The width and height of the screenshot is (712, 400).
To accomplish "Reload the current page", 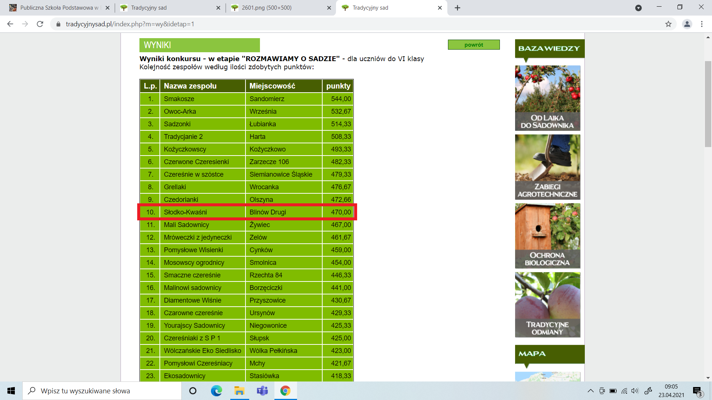I will click(40, 24).
